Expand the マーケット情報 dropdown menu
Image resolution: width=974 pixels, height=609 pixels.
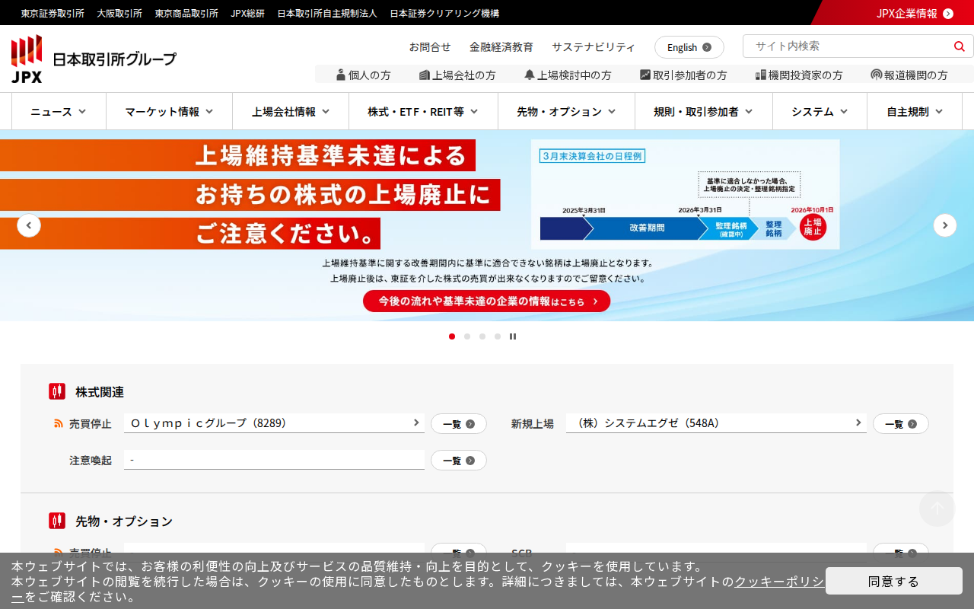pyautogui.click(x=169, y=112)
